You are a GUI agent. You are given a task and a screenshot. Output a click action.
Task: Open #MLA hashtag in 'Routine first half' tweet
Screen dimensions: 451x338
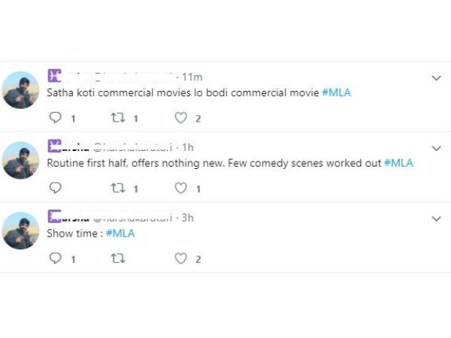coord(398,163)
